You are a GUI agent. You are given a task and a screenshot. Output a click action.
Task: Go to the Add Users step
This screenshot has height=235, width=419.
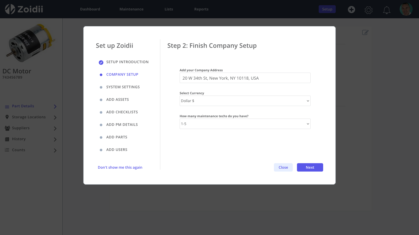pos(117,150)
